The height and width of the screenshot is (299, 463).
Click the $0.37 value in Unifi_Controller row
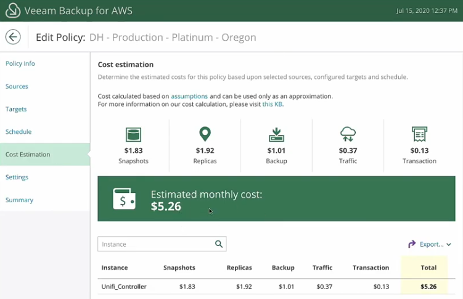click(x=324, y=287)
